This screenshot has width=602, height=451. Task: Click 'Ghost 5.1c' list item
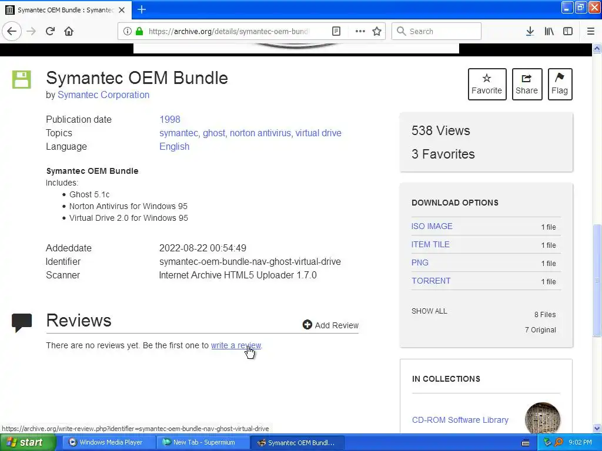tap(89, 194)
